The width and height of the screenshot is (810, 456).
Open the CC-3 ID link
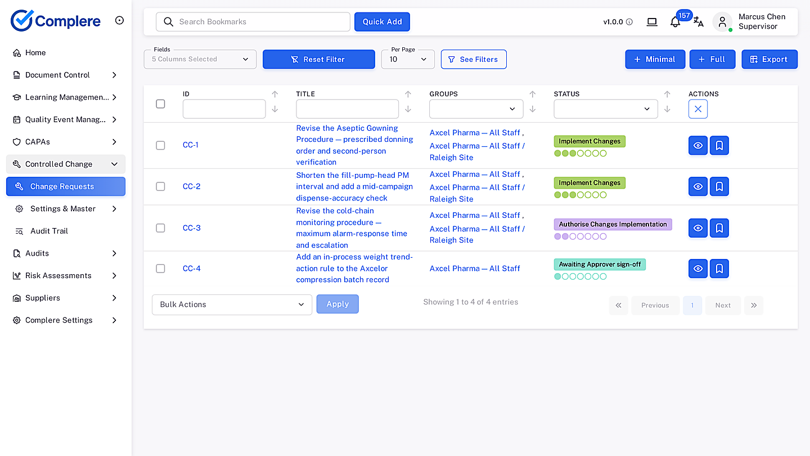192,228
